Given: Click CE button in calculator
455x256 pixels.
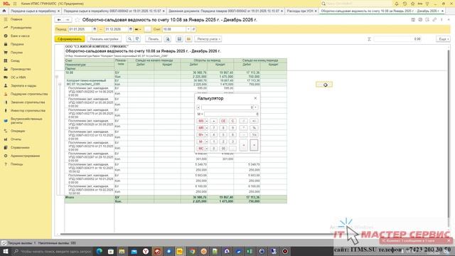Looking at the screenshot, I should tap(223, 121).
